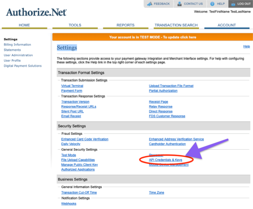The width and height of the screenshot is (253, 209).
Task: Open the Webhooks link
Action: coord(69,204)
